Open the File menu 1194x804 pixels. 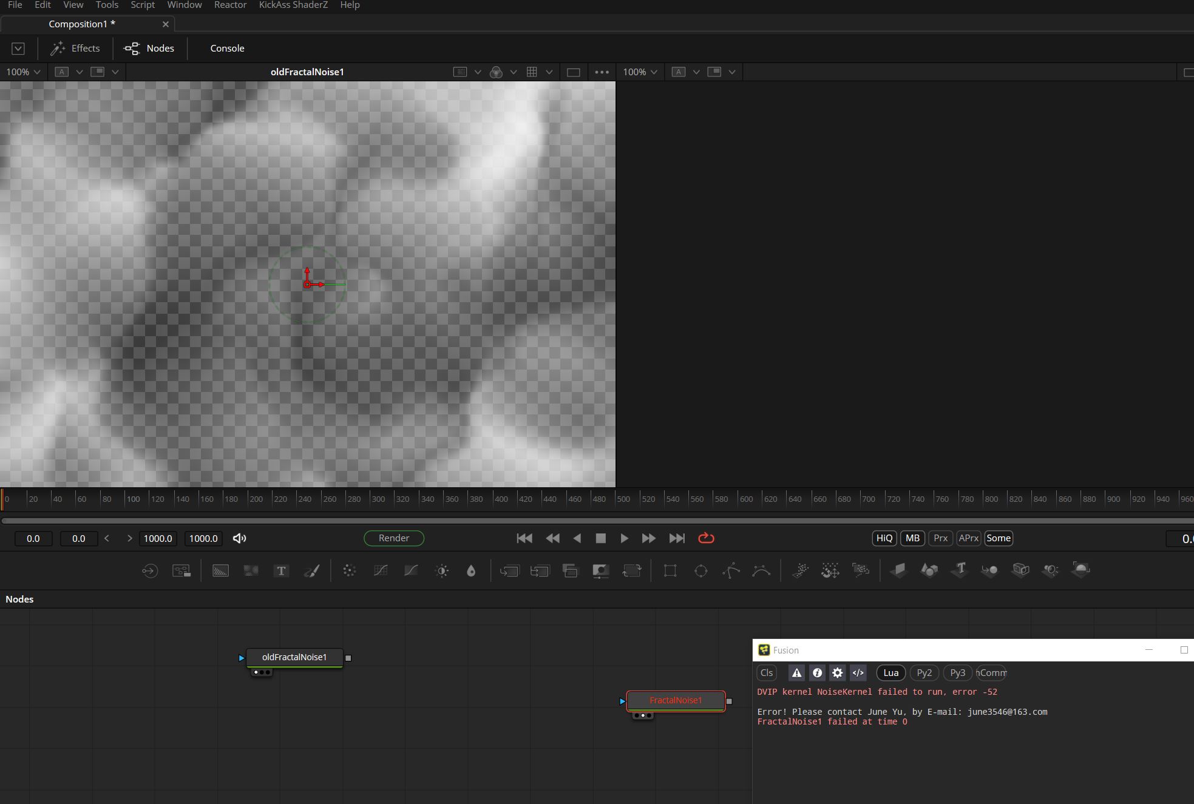[15, 5]
